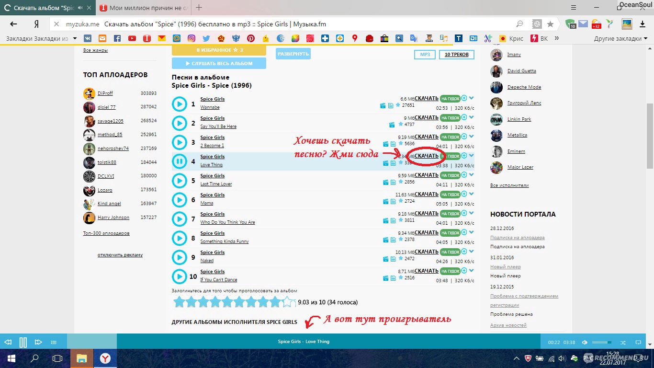The height and width of the screenshot is (368, 654).
Task: Open Instagram bookmark icon
Action: pyautogui.click(x=192, y=38)
